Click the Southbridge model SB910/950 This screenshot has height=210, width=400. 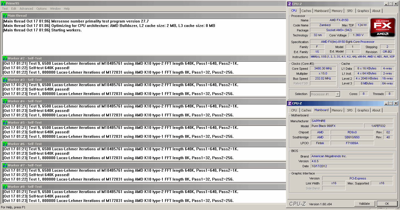tap(352, 137)
